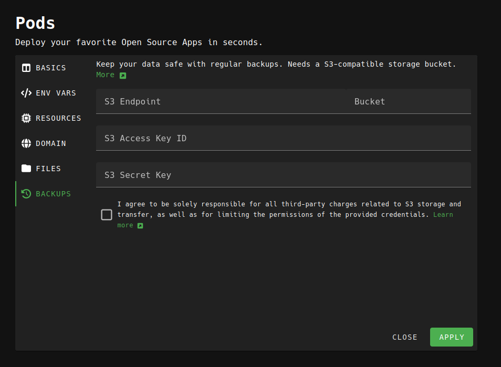The width and height of the screenshot is (501, 367).
Task: Click the S3 Secret Key field
Action: click(x=283, y=175)
